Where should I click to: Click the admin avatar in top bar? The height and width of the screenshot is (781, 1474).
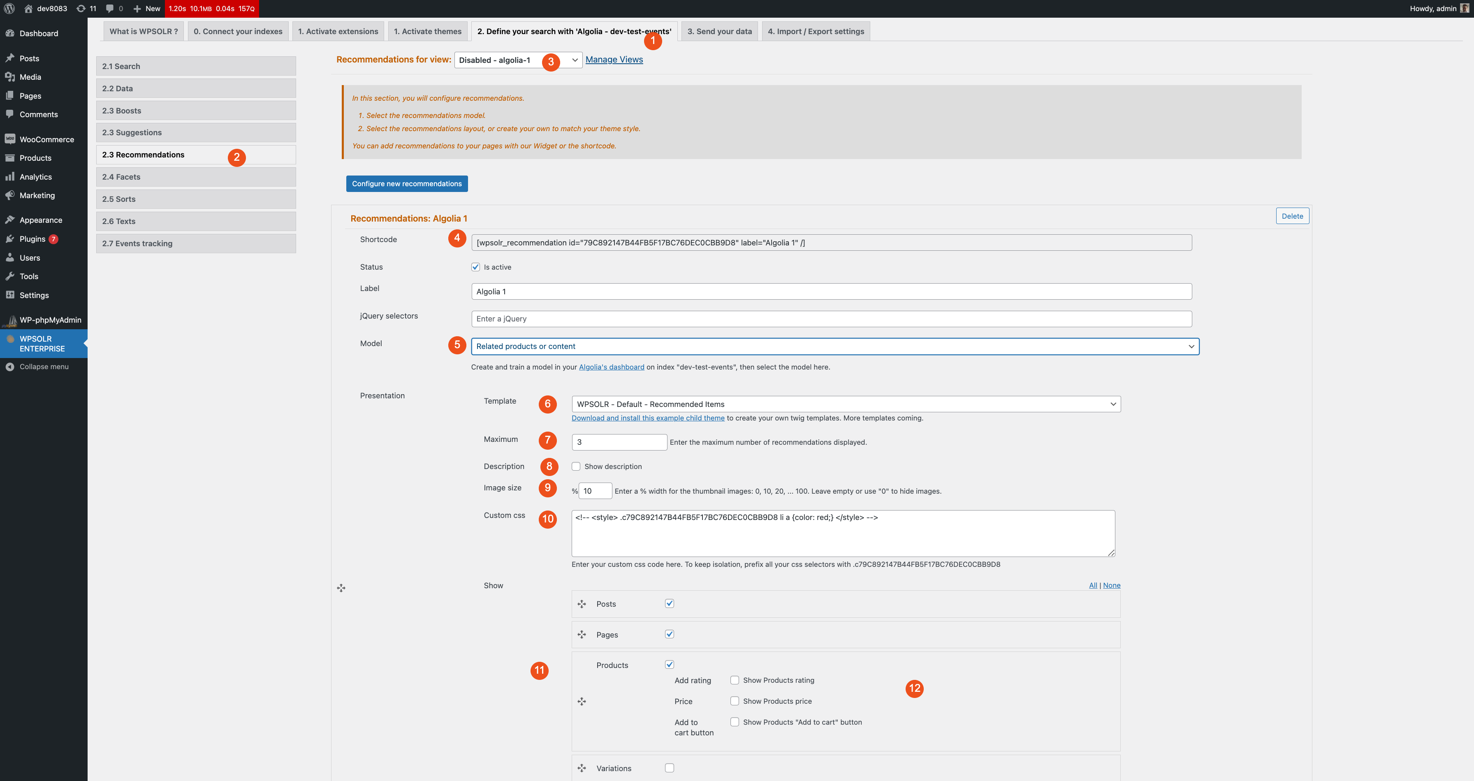1464,9
